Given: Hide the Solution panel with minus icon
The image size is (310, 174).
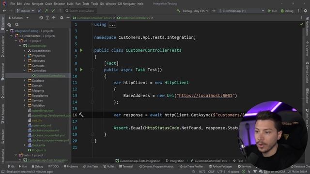Looking at the screenshot, I should [x=68, y=18].
